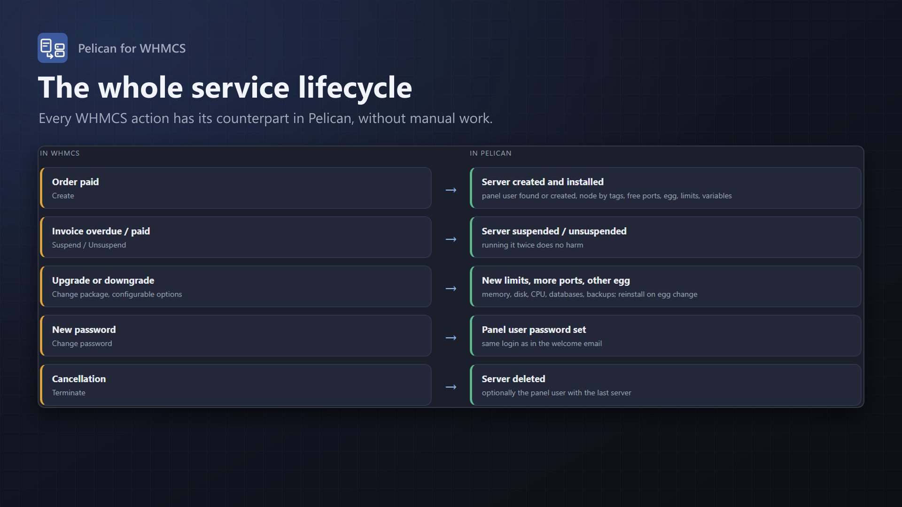Click the 'Suspend / Unsuspend' text
This screenshot has height=507, width=902.
pyautogui.click(x=89, y=245)
